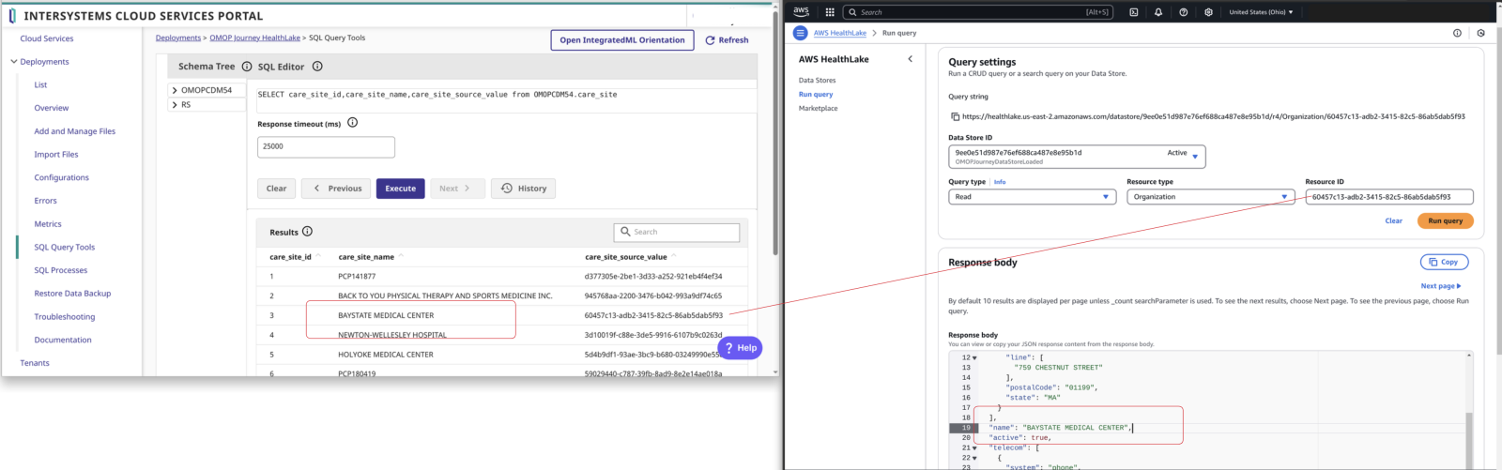Screen dimensions: 1502x470
Task: Open the Resource type dropdown
Action: coord(1211,197)
